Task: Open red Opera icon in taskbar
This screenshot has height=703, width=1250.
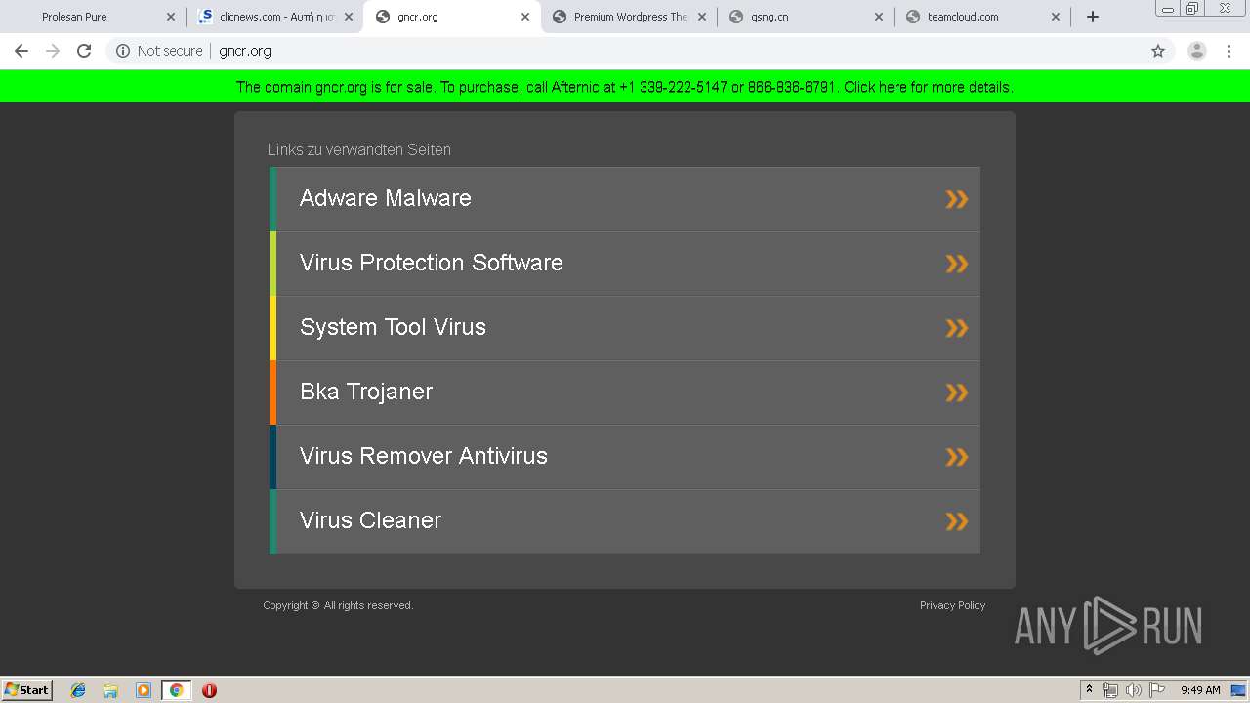Action: (209, 690)
